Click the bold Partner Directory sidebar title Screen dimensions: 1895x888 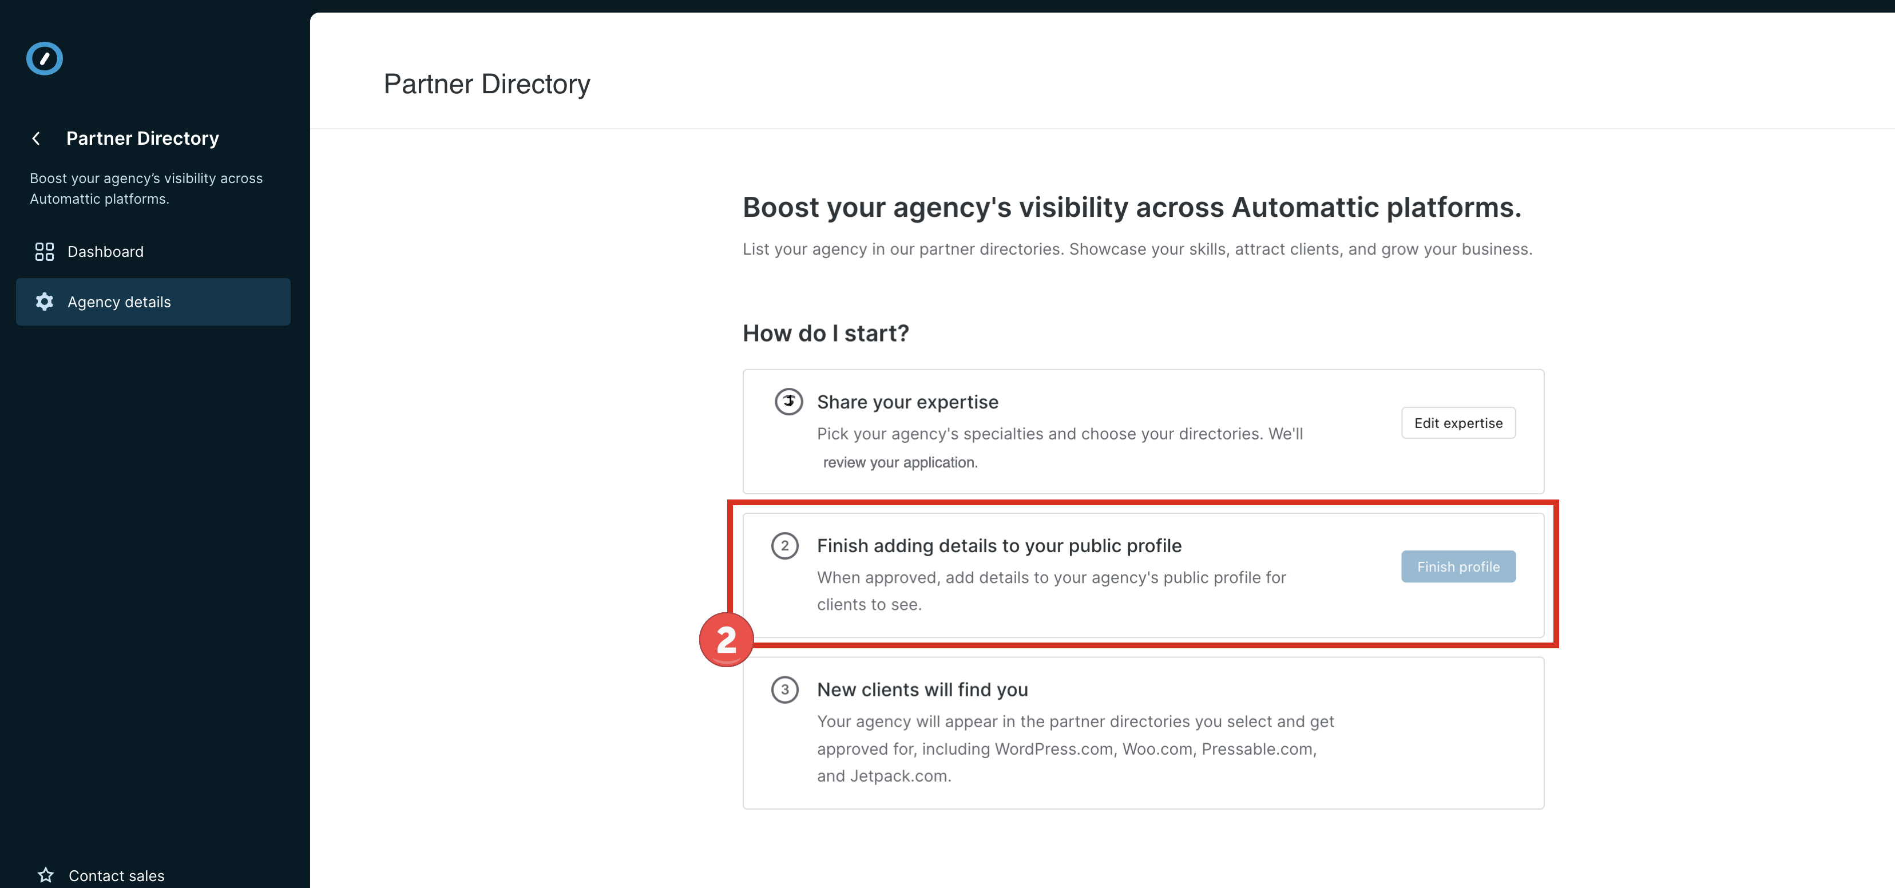(x=142, y=138)
